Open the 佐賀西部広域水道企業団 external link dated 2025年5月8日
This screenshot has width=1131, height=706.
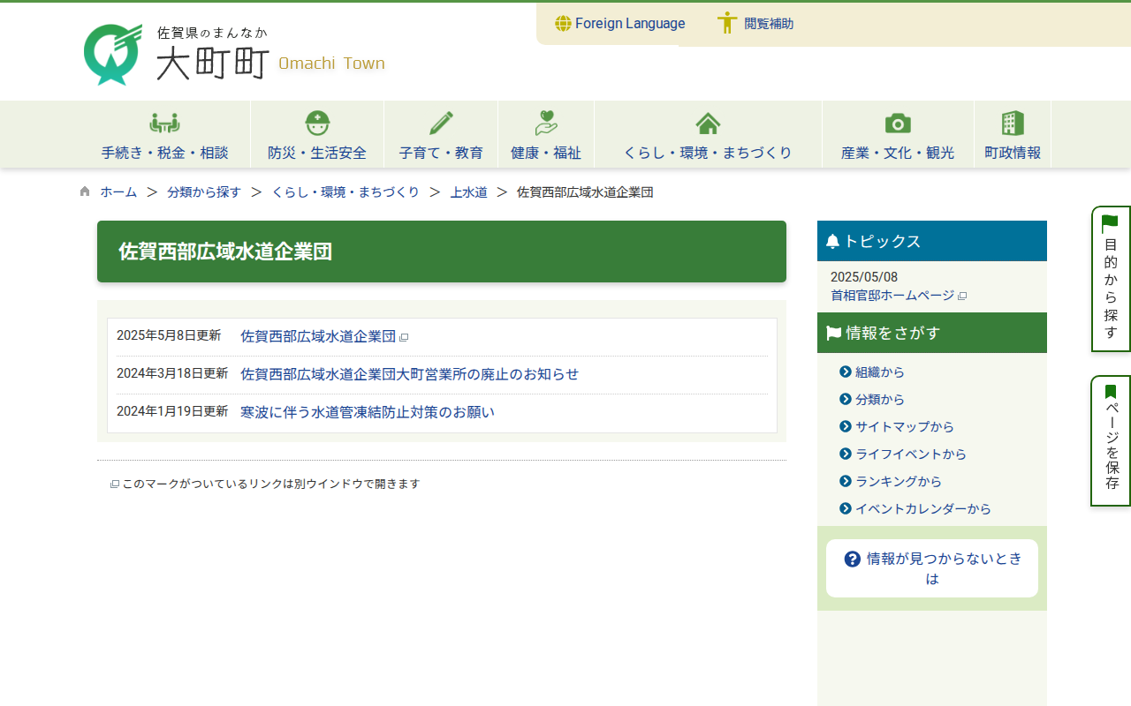click(318, 336)
